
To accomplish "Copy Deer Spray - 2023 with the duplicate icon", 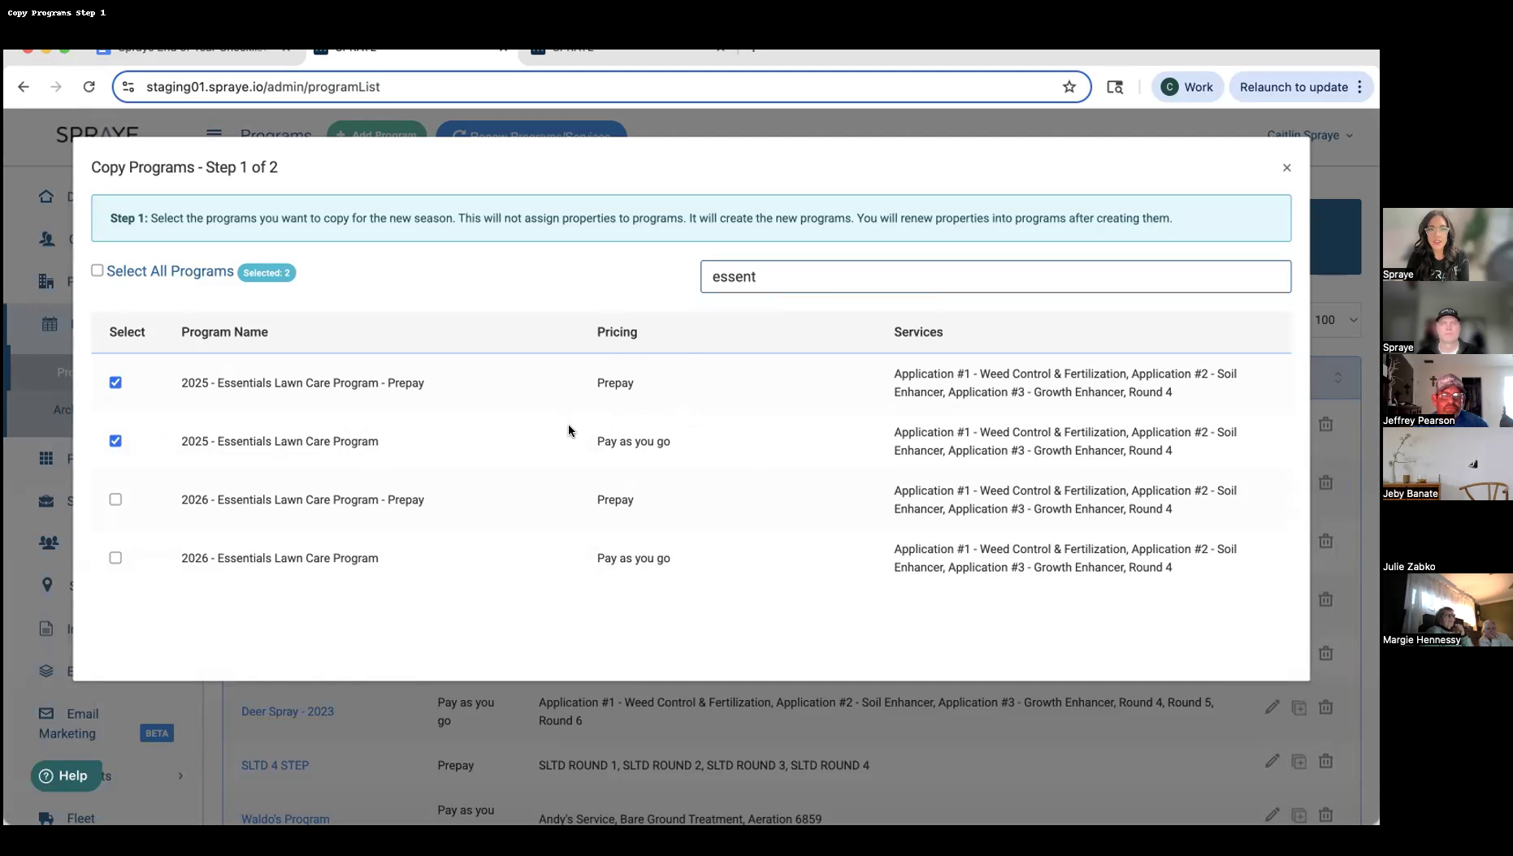I will point(1299,707).
